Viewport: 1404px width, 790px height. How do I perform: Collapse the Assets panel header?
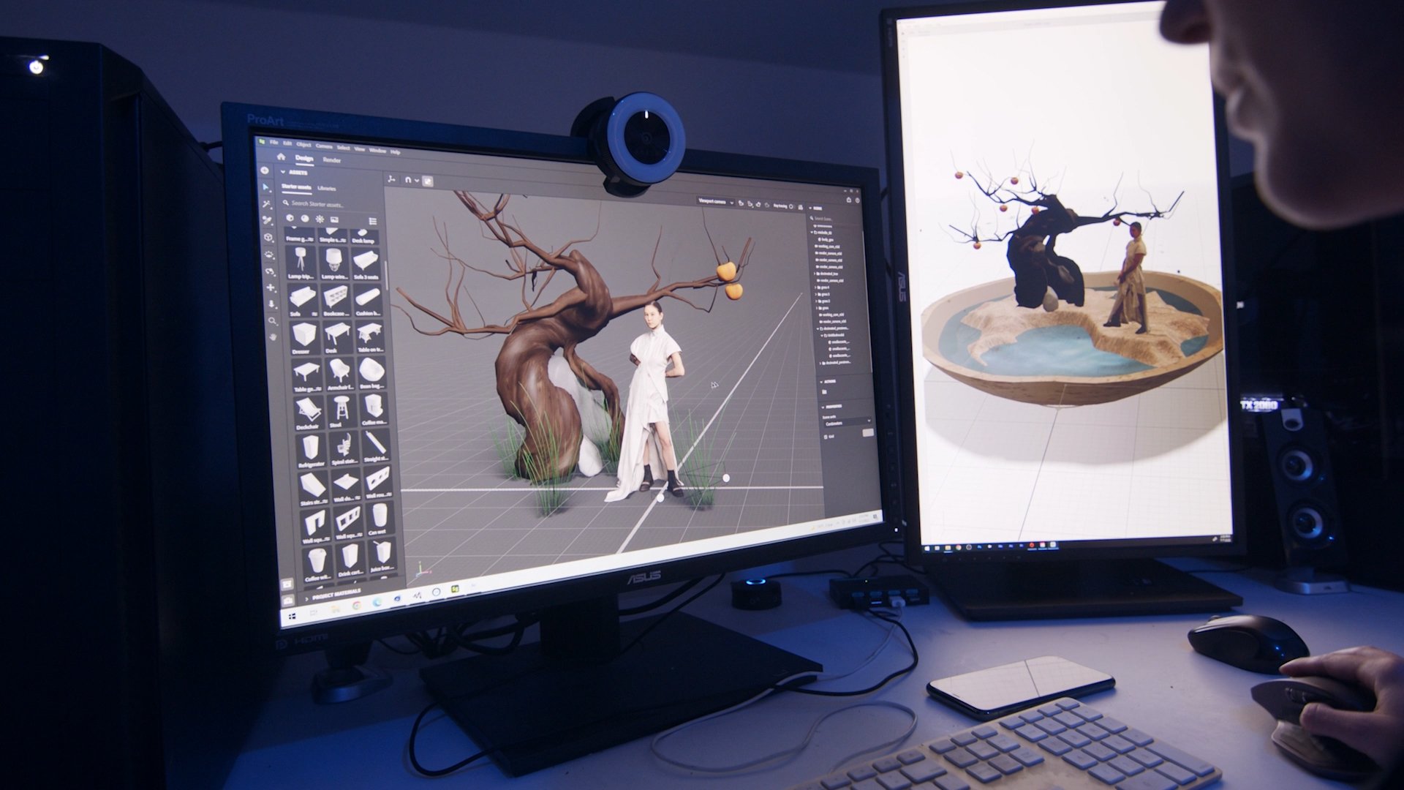pyautogui.click(x=283, y=172)
